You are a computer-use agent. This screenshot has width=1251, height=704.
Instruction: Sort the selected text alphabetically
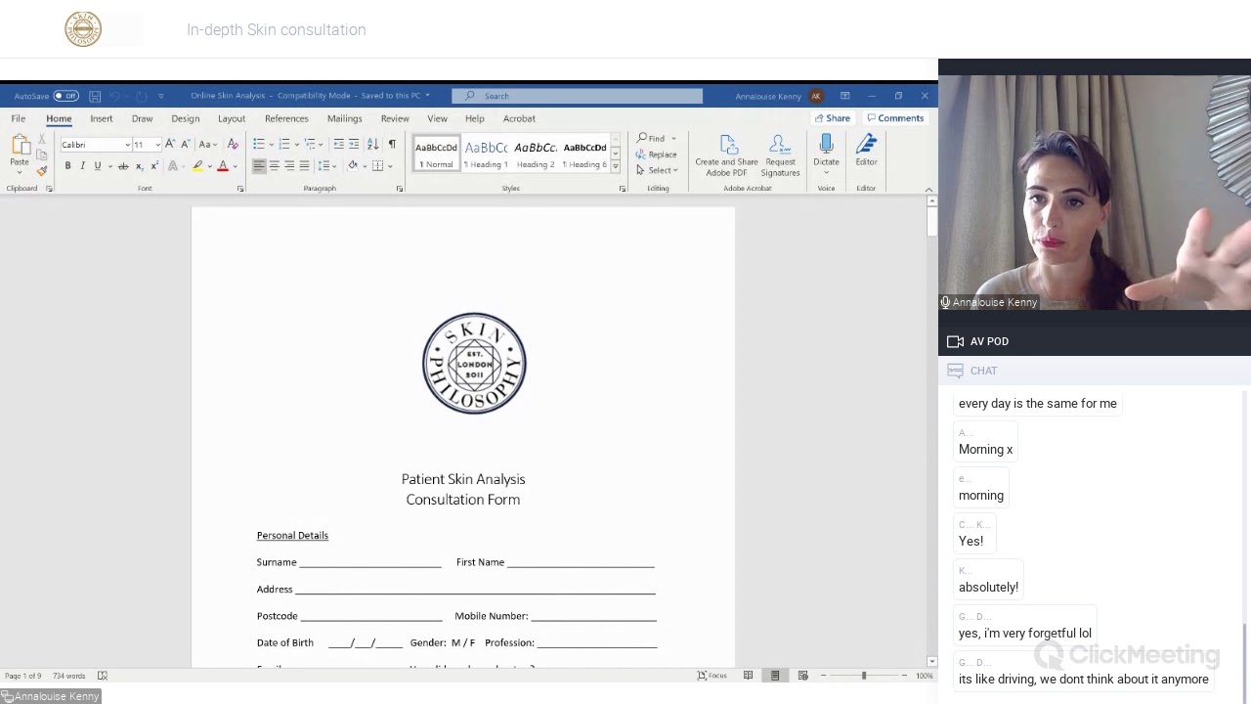tap(372, 145)
